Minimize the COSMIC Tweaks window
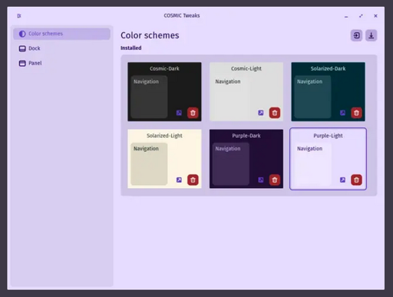393x297 pixels. coord(346,16)
